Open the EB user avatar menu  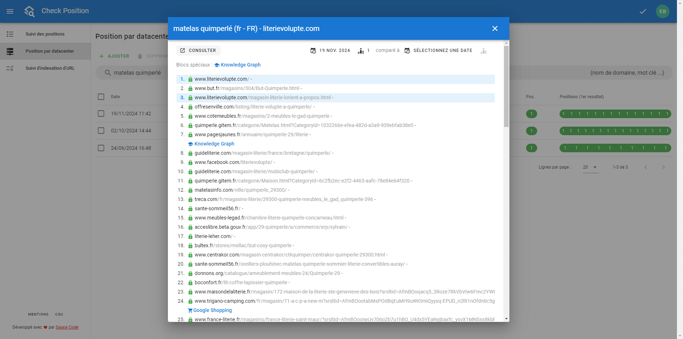click(x=663, y=11)
